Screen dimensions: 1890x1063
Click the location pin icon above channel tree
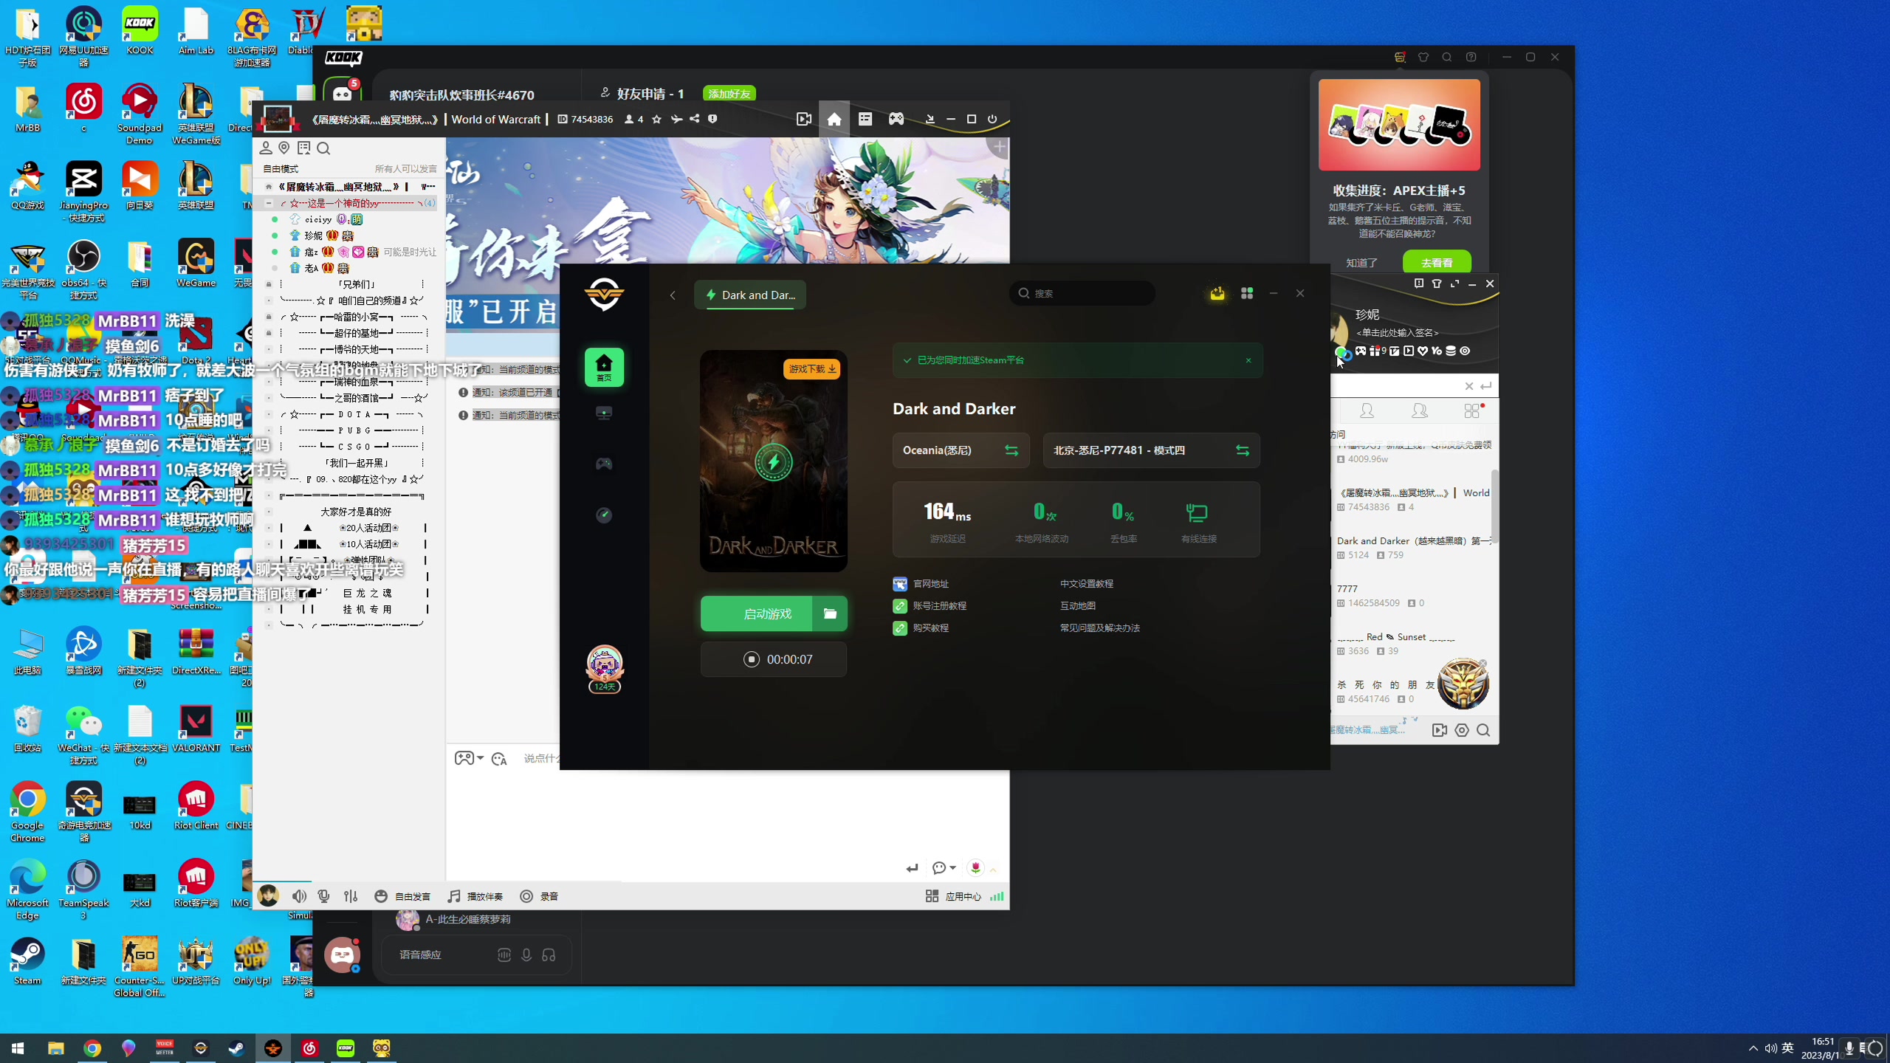click(x=284, y=148)
